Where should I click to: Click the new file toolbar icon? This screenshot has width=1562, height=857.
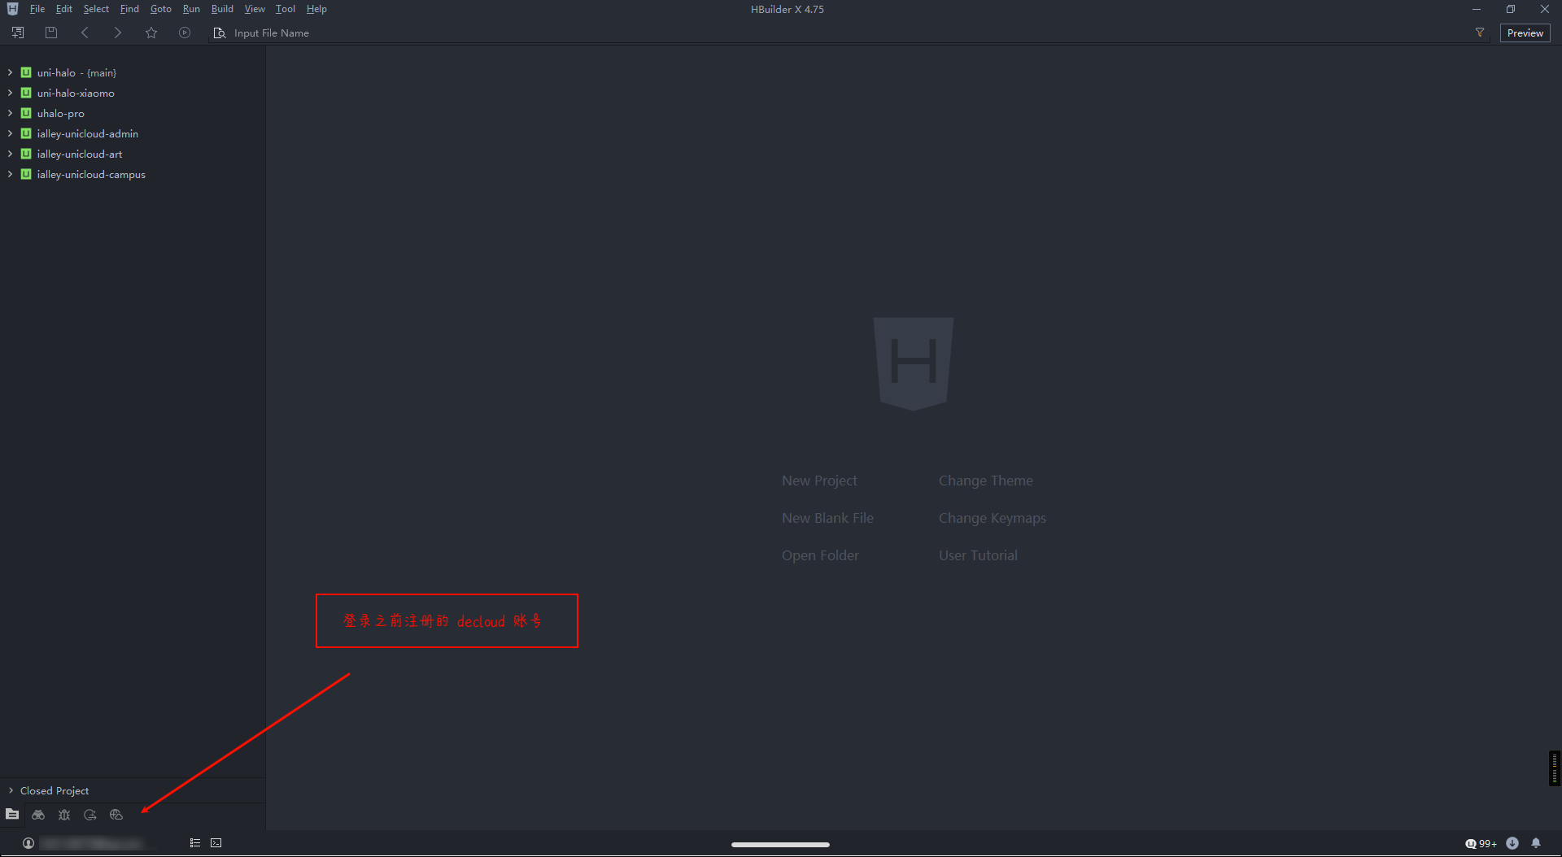(x=18, y=33)
